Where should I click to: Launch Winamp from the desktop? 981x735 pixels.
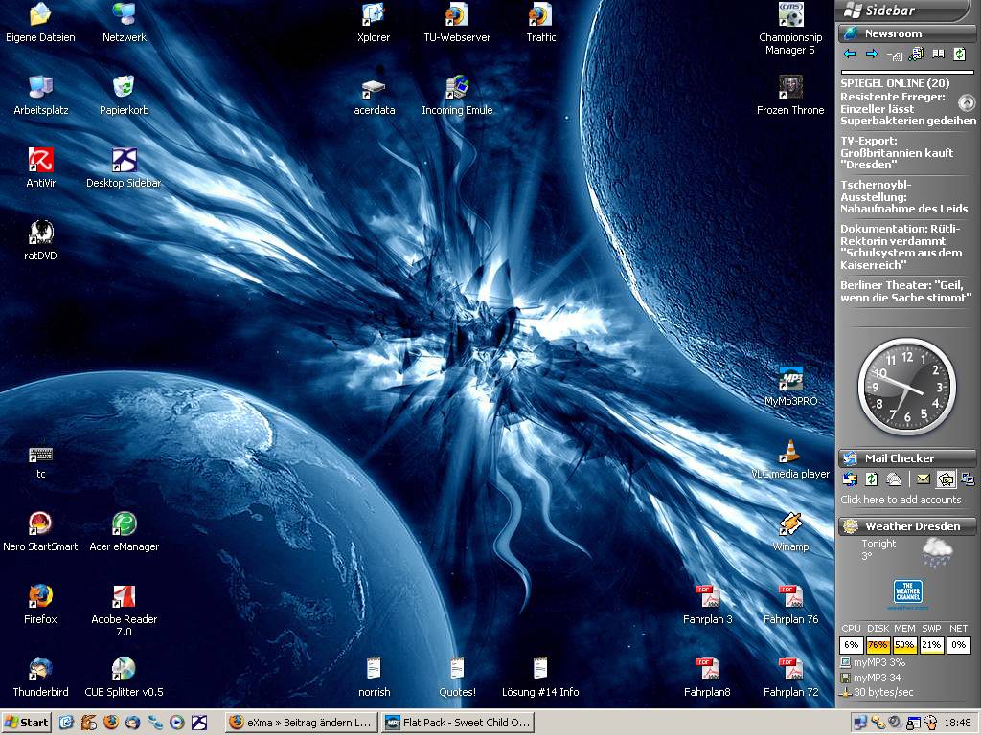(x=790, y=532)
